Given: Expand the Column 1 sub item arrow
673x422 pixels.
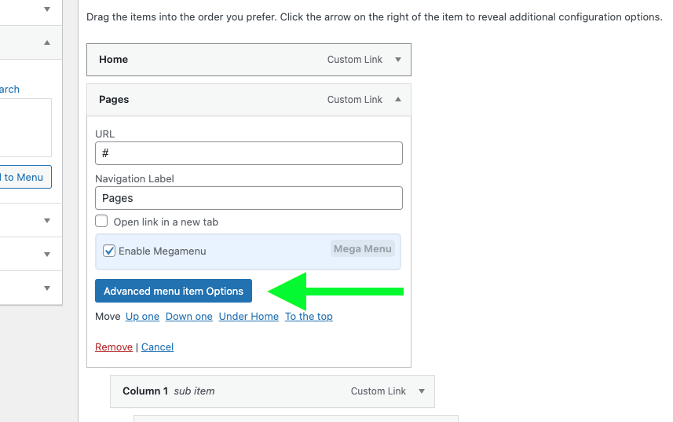Looking at the screenshot, I should pos(422,391).
